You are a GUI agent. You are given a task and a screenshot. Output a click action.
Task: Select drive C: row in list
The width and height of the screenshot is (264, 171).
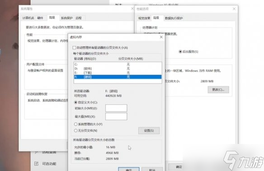pos(118,65)
